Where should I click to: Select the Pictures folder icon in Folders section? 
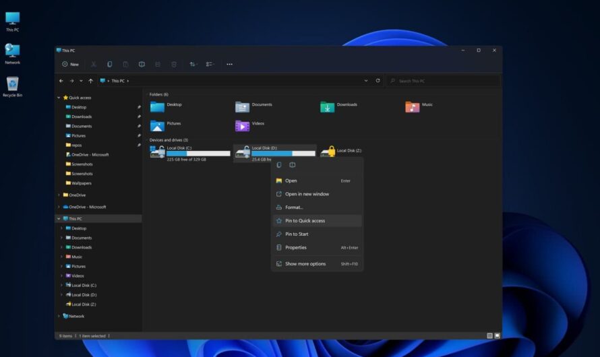pyautogui.click(x=157, y=126)
